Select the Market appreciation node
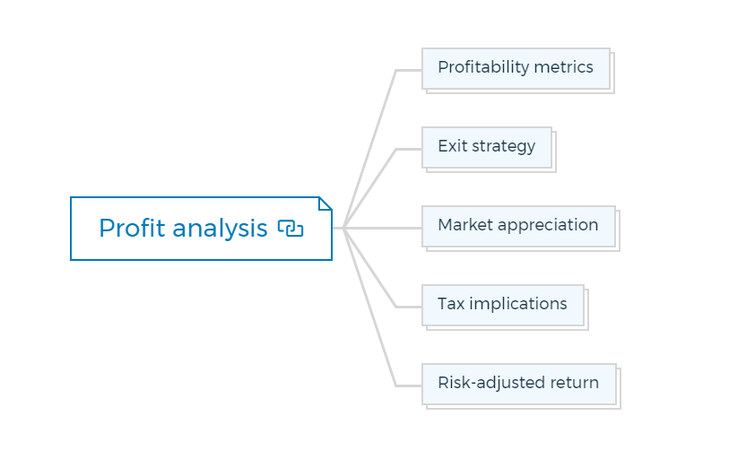The height and width of the screenshot is (459, 729). pos(518,227)
